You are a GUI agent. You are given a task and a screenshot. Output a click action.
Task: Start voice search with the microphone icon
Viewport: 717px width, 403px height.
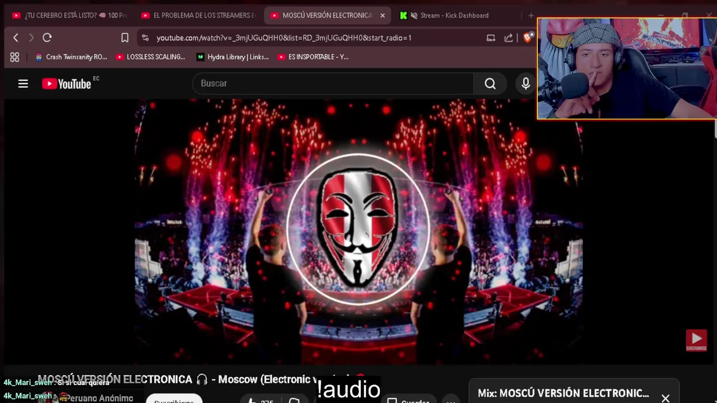coord(525,83)
